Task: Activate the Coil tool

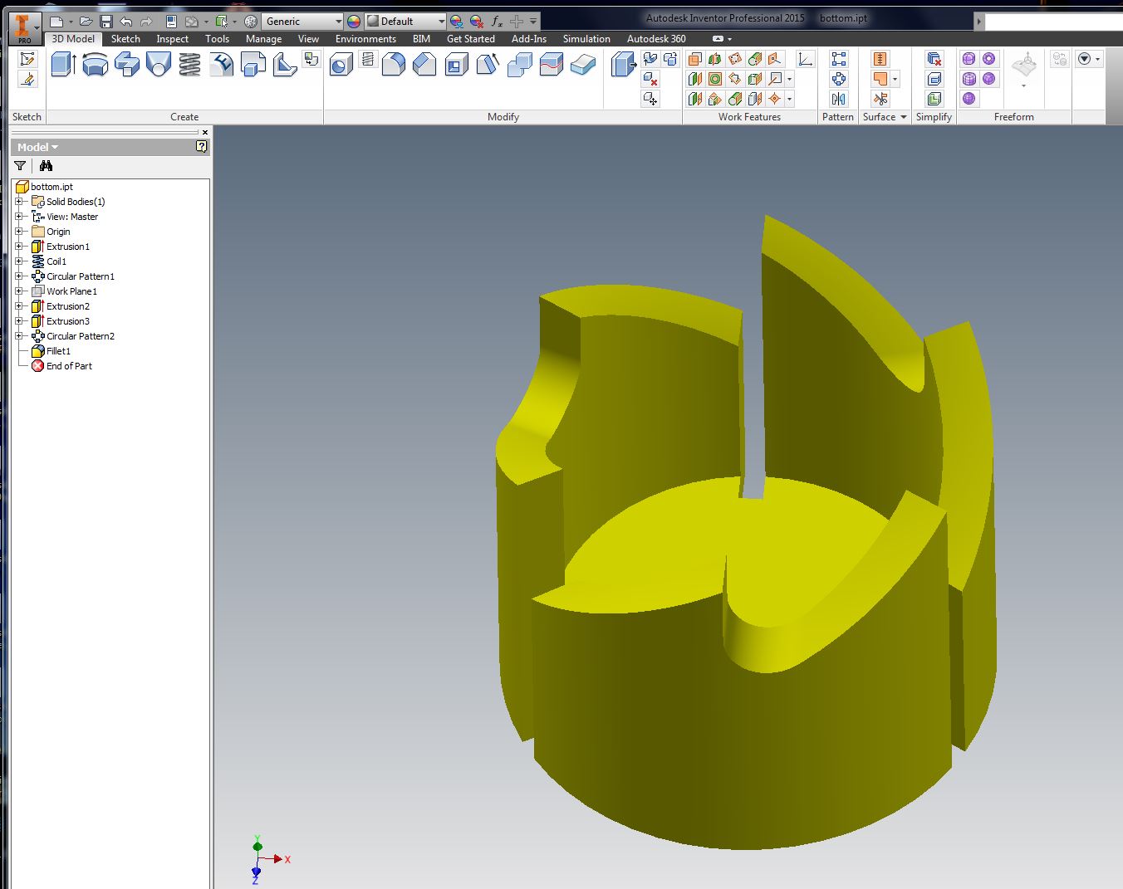Action: pos(190,65)
